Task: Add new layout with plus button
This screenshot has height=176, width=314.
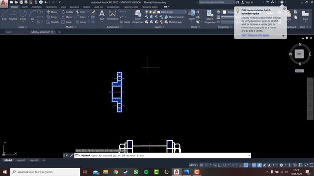Action: click(x=44, y=160)
